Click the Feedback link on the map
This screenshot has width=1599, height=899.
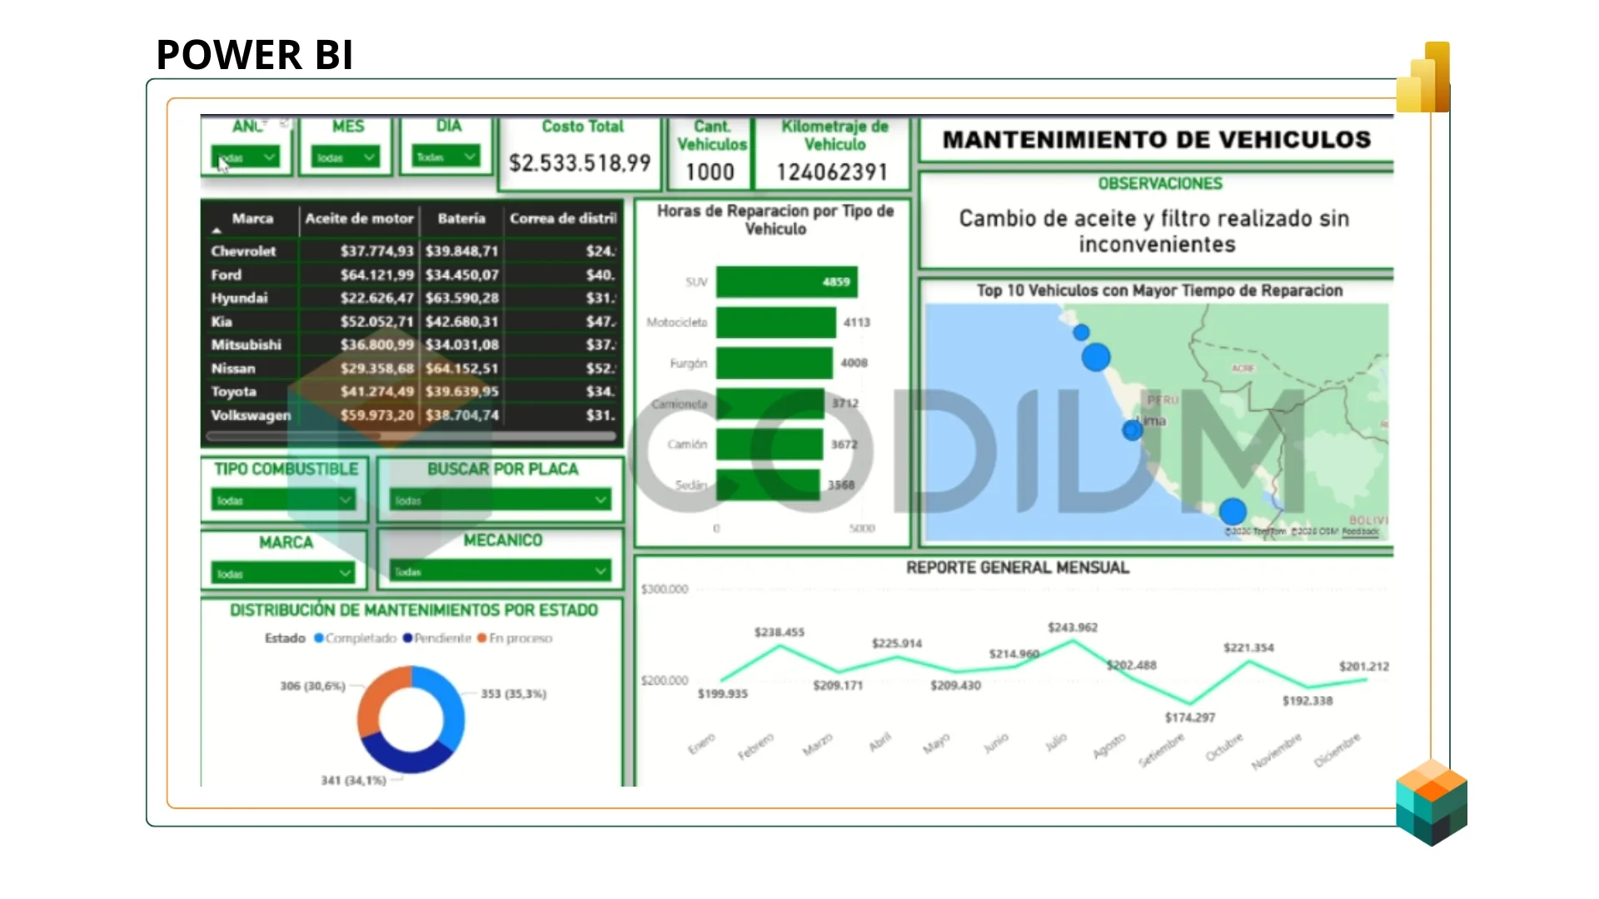(x=1360, y=531)
